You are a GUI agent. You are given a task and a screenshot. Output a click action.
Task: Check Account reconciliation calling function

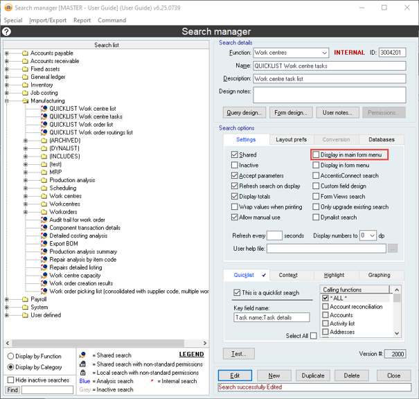pos(326,307)
